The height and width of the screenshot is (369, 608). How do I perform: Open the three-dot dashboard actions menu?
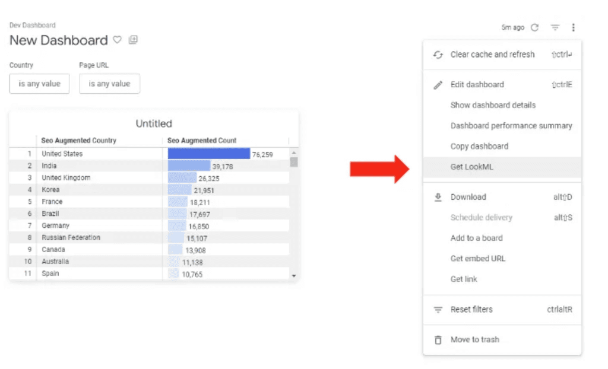(x=573, y=27)
